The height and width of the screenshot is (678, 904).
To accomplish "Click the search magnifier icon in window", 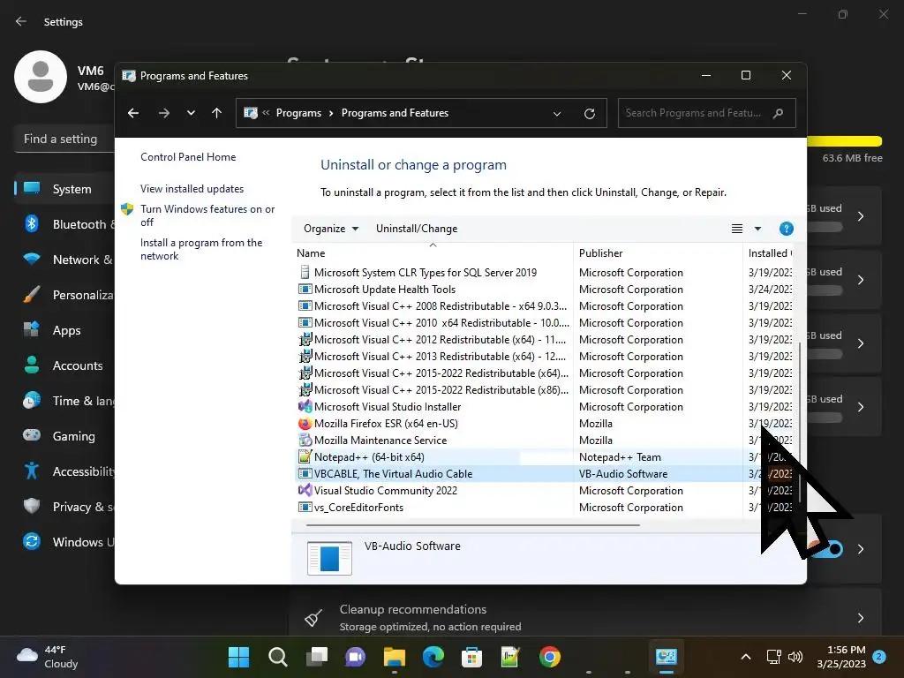I will [x=779, y=113].
